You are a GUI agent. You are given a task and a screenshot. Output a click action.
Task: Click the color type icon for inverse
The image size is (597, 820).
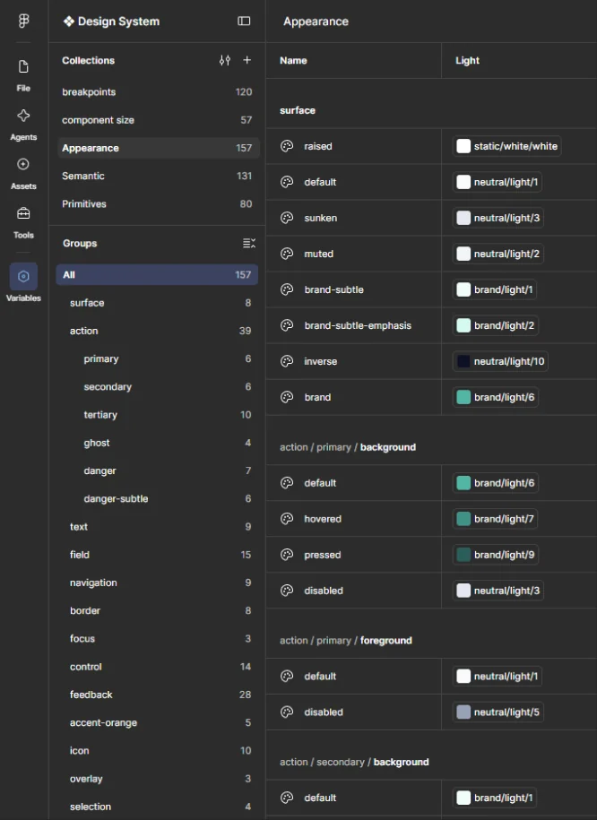pos(287,361)
